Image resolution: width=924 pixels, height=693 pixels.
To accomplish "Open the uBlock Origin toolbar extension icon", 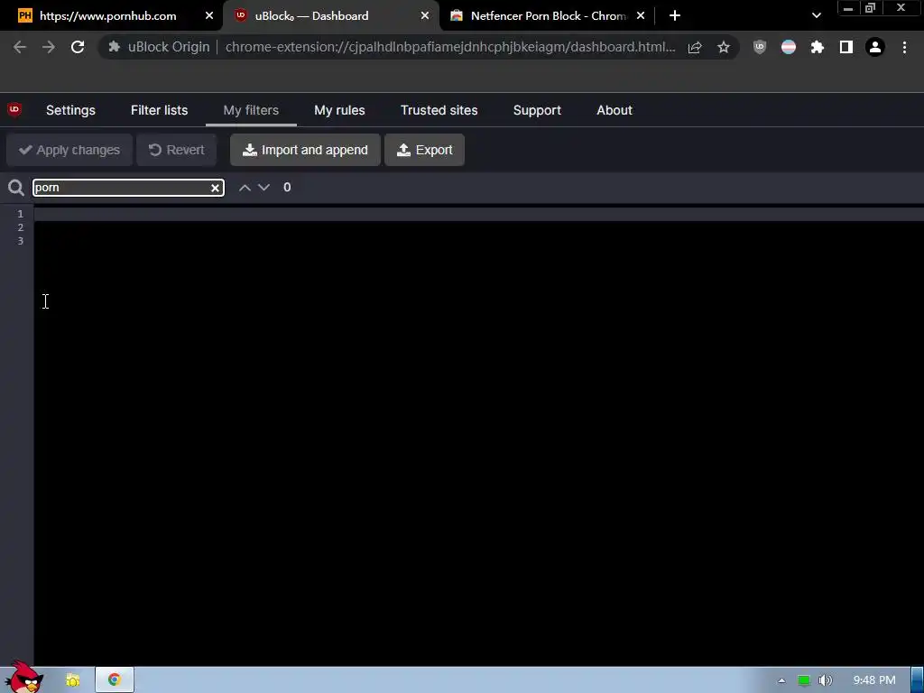I will 760,47.
